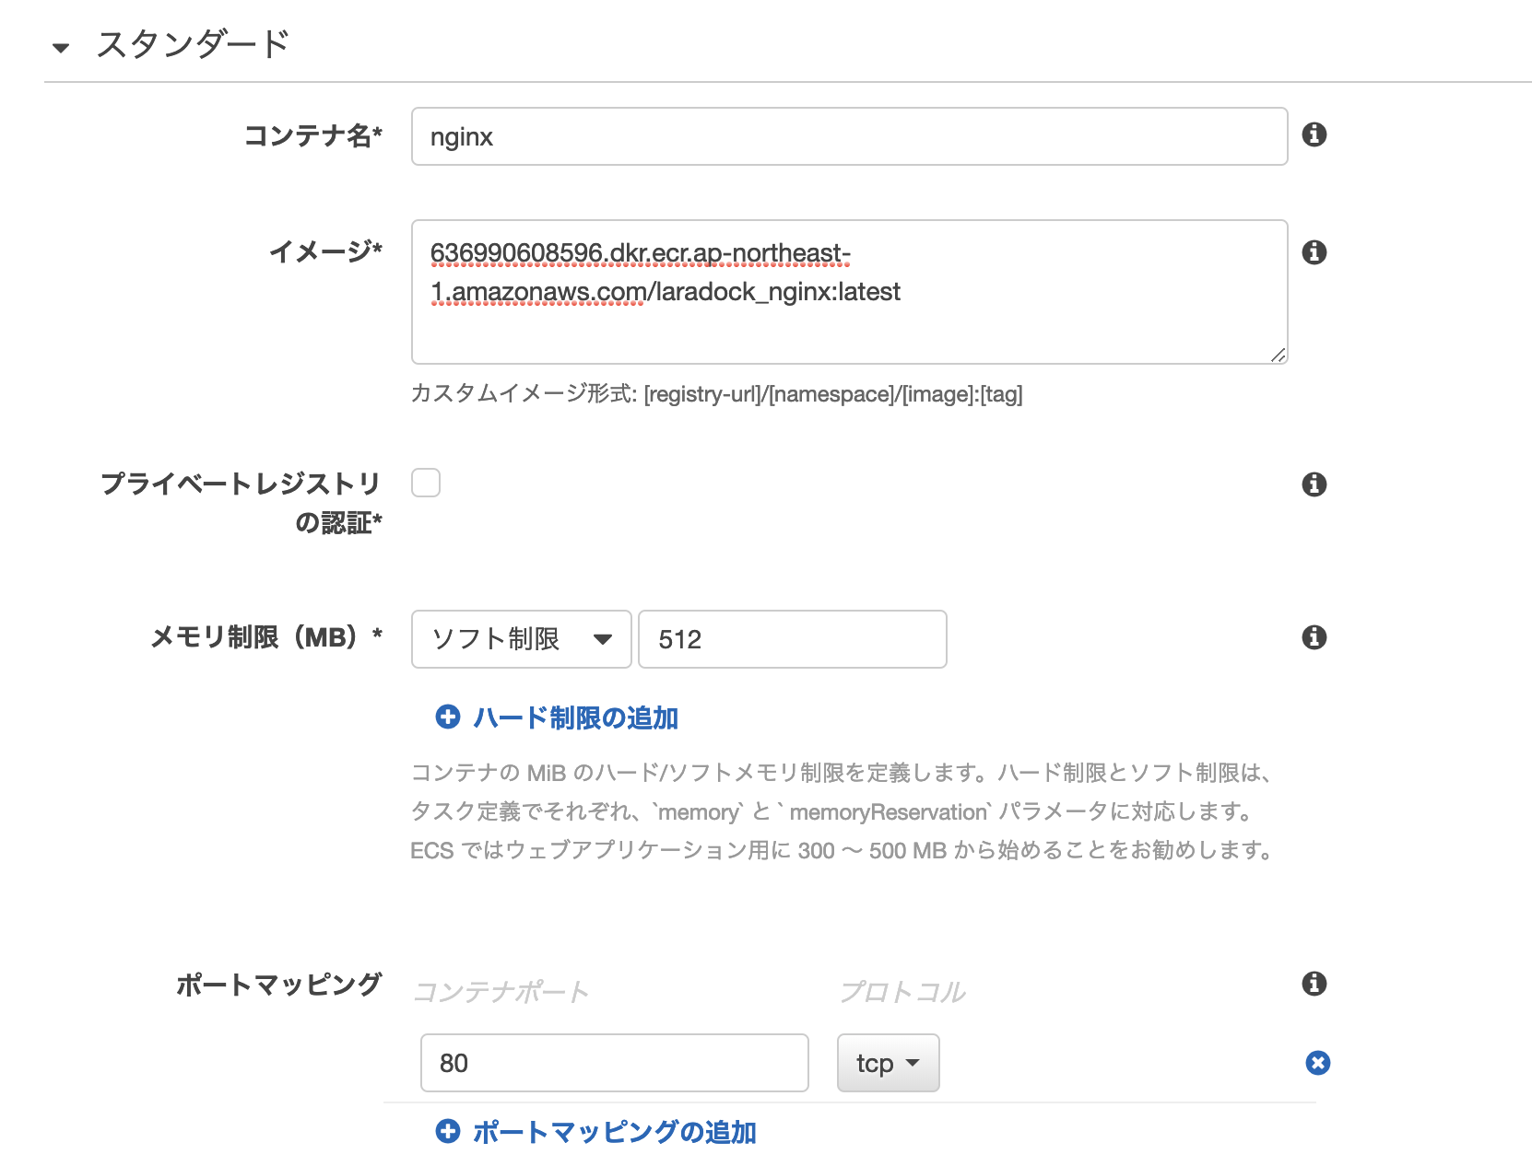Click info icon beside コンテナ名 field
Viewport: 1532px width, 1166px height.
(x=1314, y=134)
